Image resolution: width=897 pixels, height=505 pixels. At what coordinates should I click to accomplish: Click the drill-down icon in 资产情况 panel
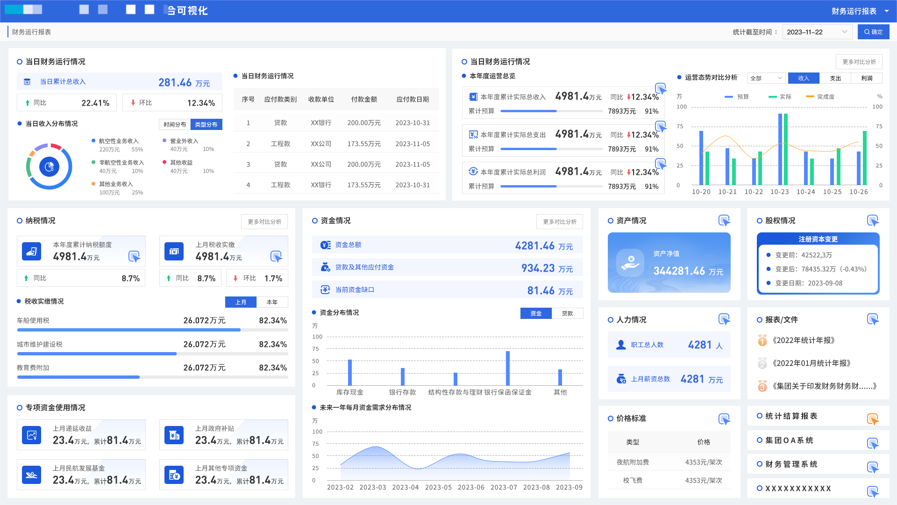pyautogui.click(x=724, y=220)
